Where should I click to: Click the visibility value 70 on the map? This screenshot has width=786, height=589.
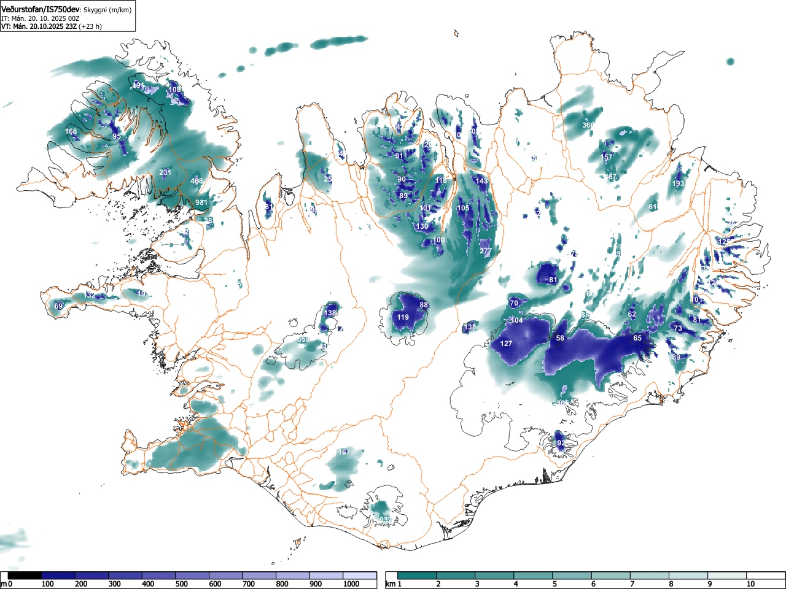coord(514,303)
